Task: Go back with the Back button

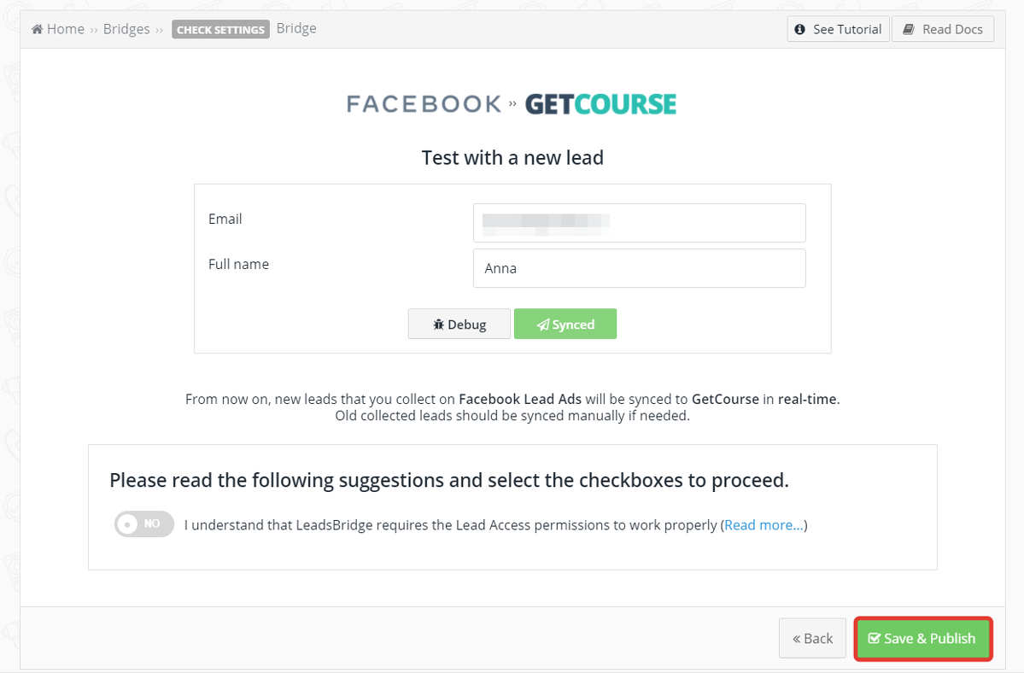Action: pos(812,639)
